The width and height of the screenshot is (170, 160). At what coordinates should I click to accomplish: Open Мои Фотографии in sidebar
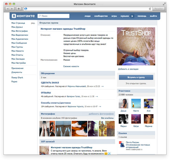pyautogui.click(x=20, y=31)
